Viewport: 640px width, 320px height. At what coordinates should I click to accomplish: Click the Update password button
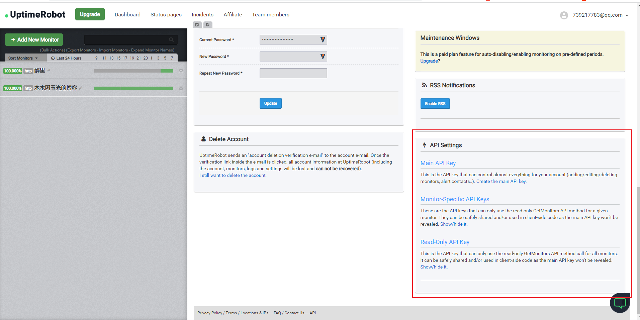click(x=271, y=103)
